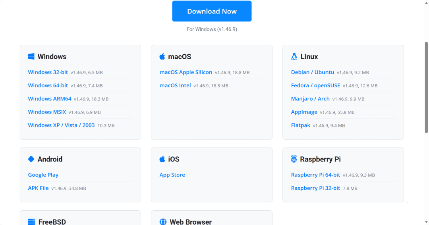Viewport: 429px width, 225px height.
Task: Click the 'v1.46.9, 55.8 MB' size label
Action: click(337, 112)
